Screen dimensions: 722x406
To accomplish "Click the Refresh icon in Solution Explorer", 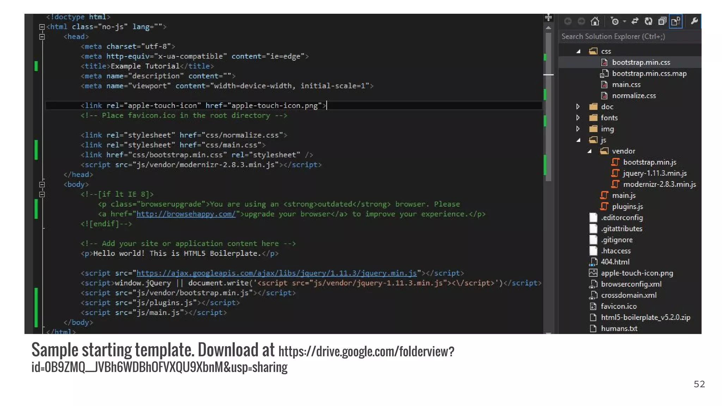I will coord(648,21).
